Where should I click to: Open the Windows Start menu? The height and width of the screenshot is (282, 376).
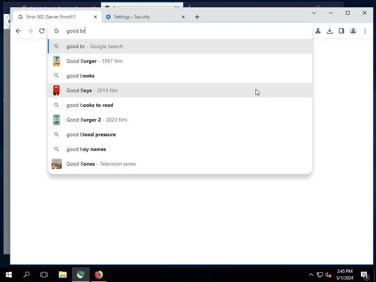tap(9, 275)
